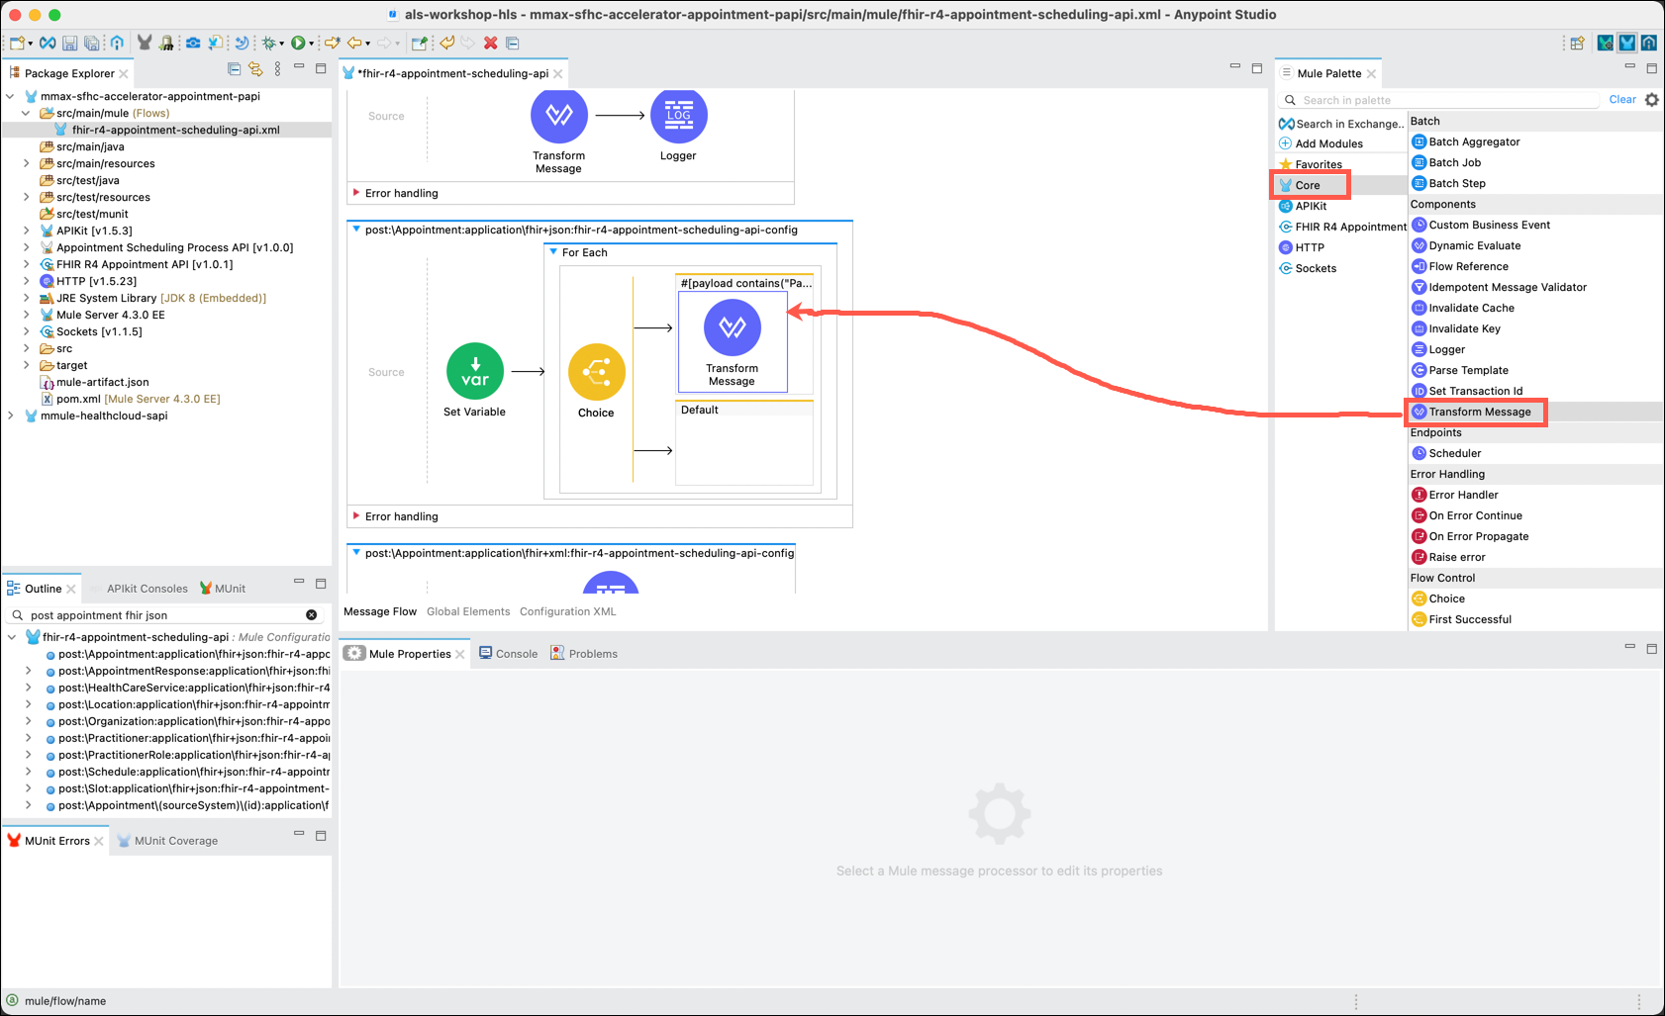Select Flow Reference palette component

coord(1461,266)
